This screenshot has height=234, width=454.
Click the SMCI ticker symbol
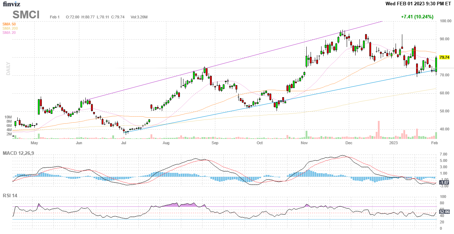(x=26, y=15)
